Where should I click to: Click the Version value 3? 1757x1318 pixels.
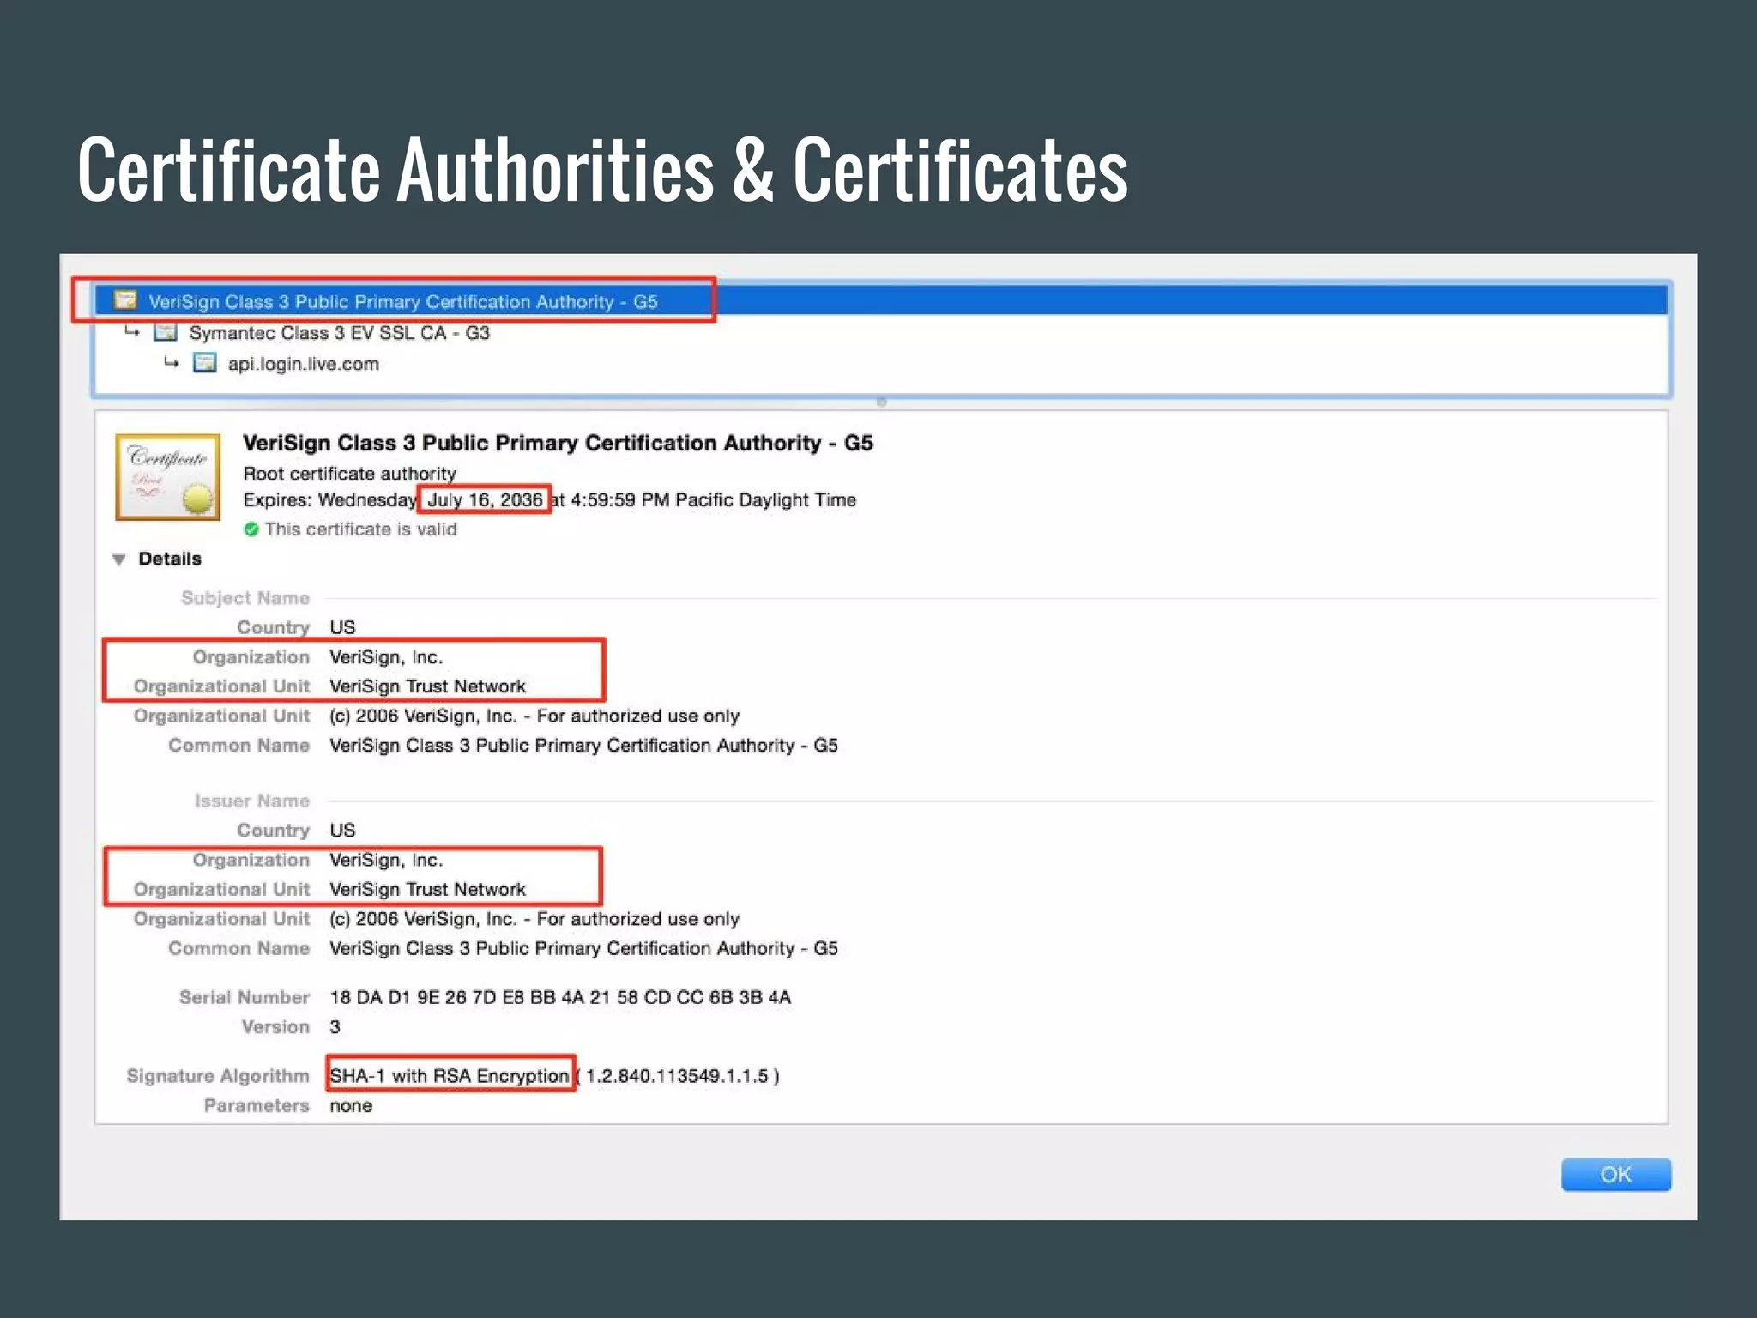click(x=335, y=1026)
